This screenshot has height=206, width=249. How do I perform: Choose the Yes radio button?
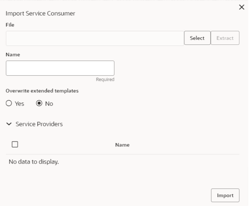[9, 104]
